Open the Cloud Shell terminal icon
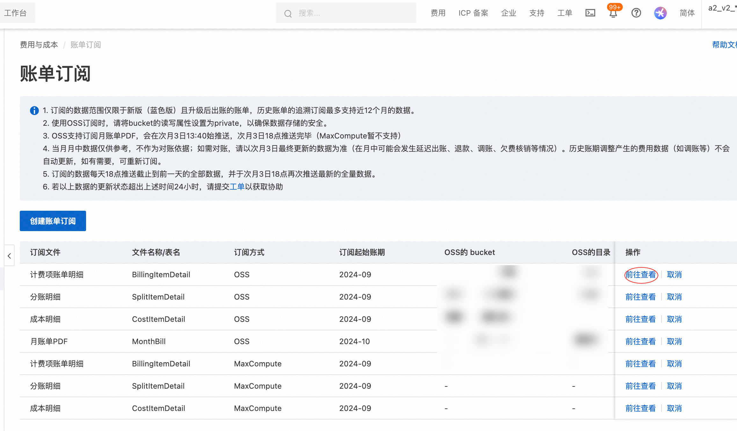Image resolution: width=737 pixels, height=431 pixels. (590, 13)
